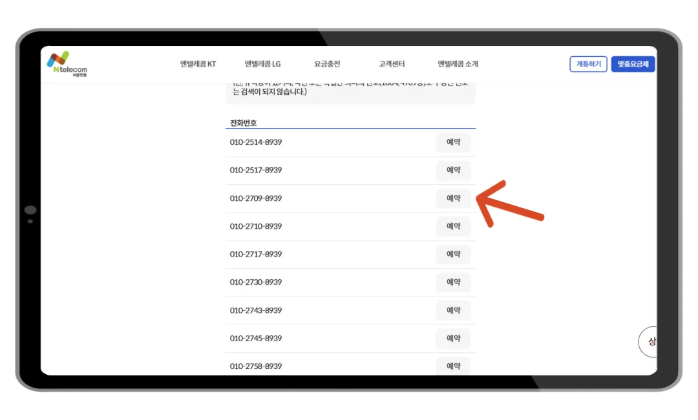
Task: Reserve number 010-2745-8939 with 예약
Action: (x=453, y=339)
